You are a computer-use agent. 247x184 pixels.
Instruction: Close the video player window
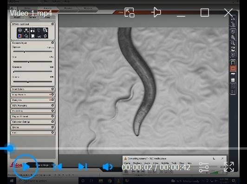pos(228,13)
